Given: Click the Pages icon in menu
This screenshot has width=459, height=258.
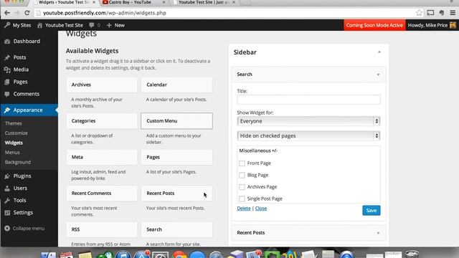Looking at the screenshot, I should (7, 82).
